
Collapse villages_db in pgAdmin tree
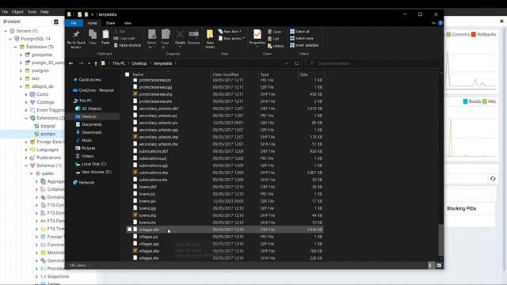coord(21,86)
